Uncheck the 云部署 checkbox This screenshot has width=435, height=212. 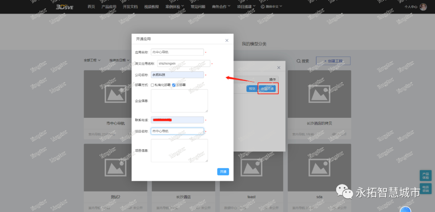[174, 85]
